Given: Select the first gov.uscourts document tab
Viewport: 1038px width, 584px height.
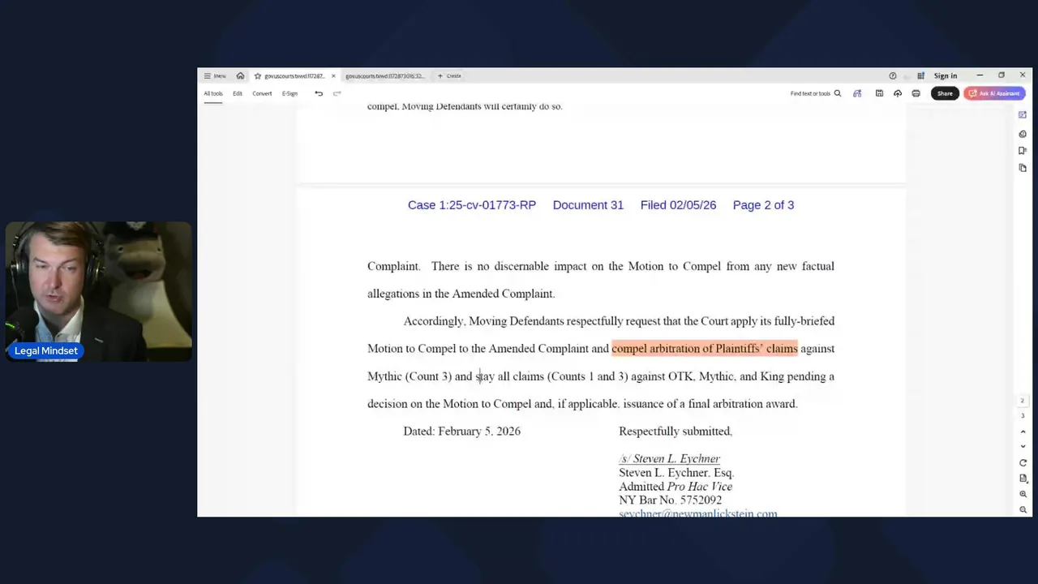Looking at the screenshot, I should coord(294,76).
